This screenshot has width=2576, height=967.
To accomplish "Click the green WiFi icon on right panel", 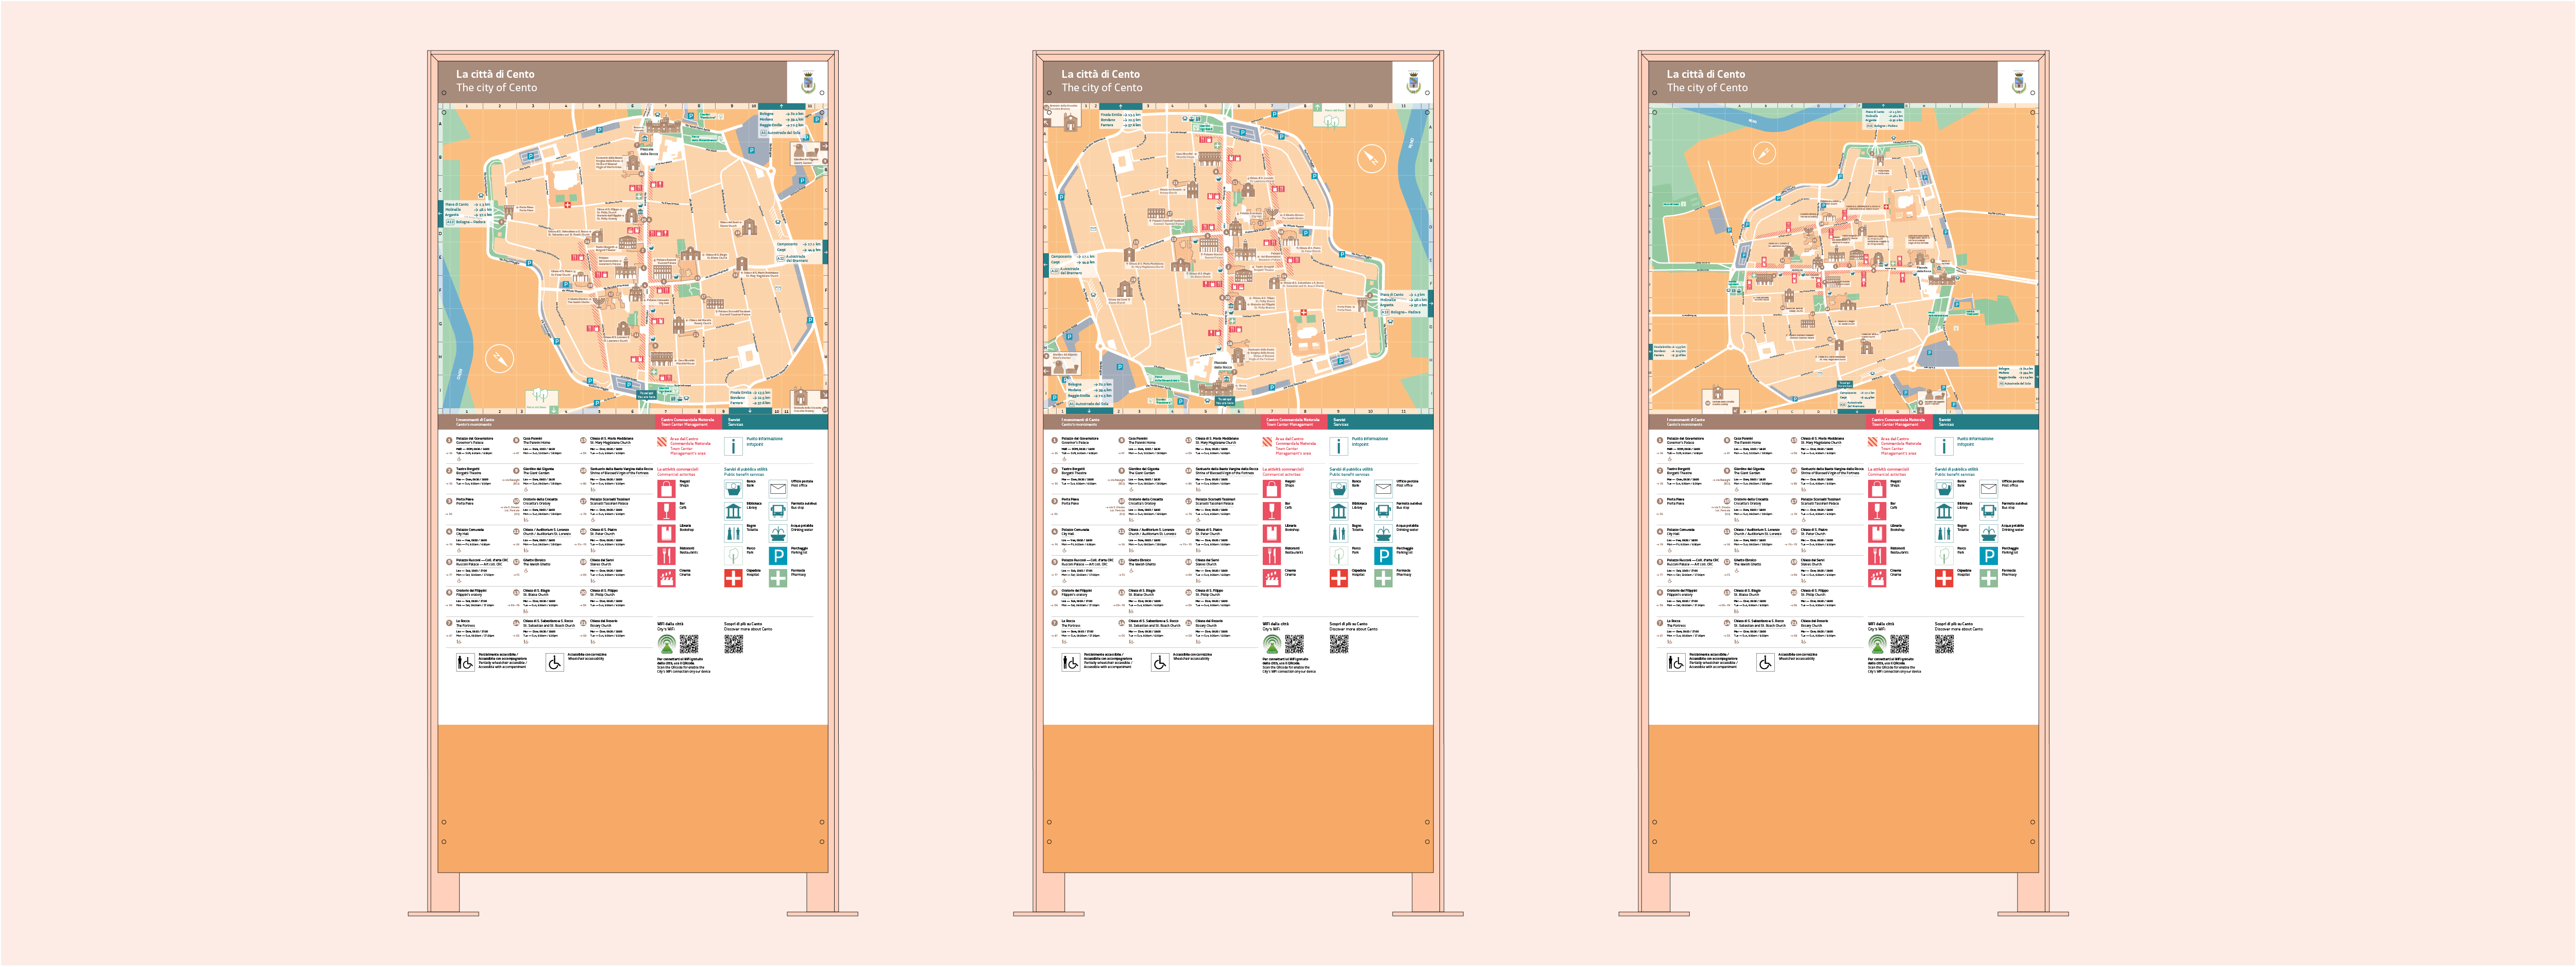I will (x=1877, y=643).
